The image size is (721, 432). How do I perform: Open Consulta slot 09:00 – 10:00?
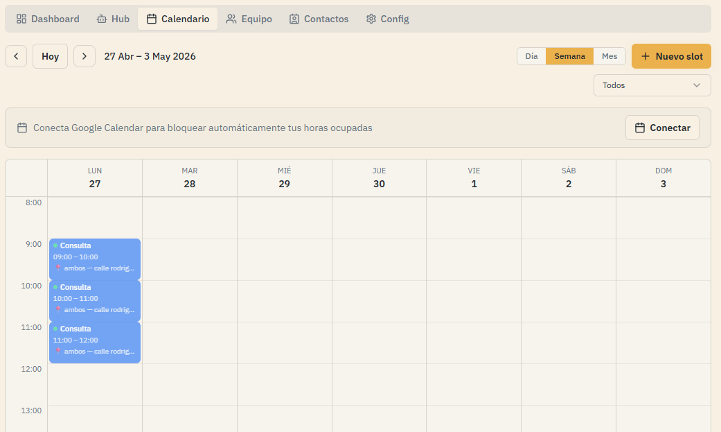point(95,259)
